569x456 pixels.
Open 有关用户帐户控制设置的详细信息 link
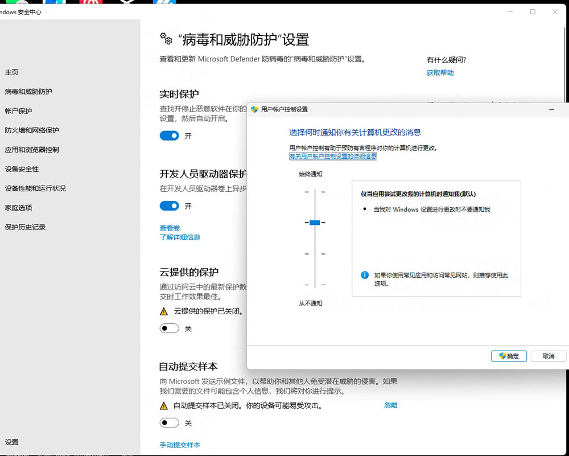pyautogui.click(x=333, y=156)
